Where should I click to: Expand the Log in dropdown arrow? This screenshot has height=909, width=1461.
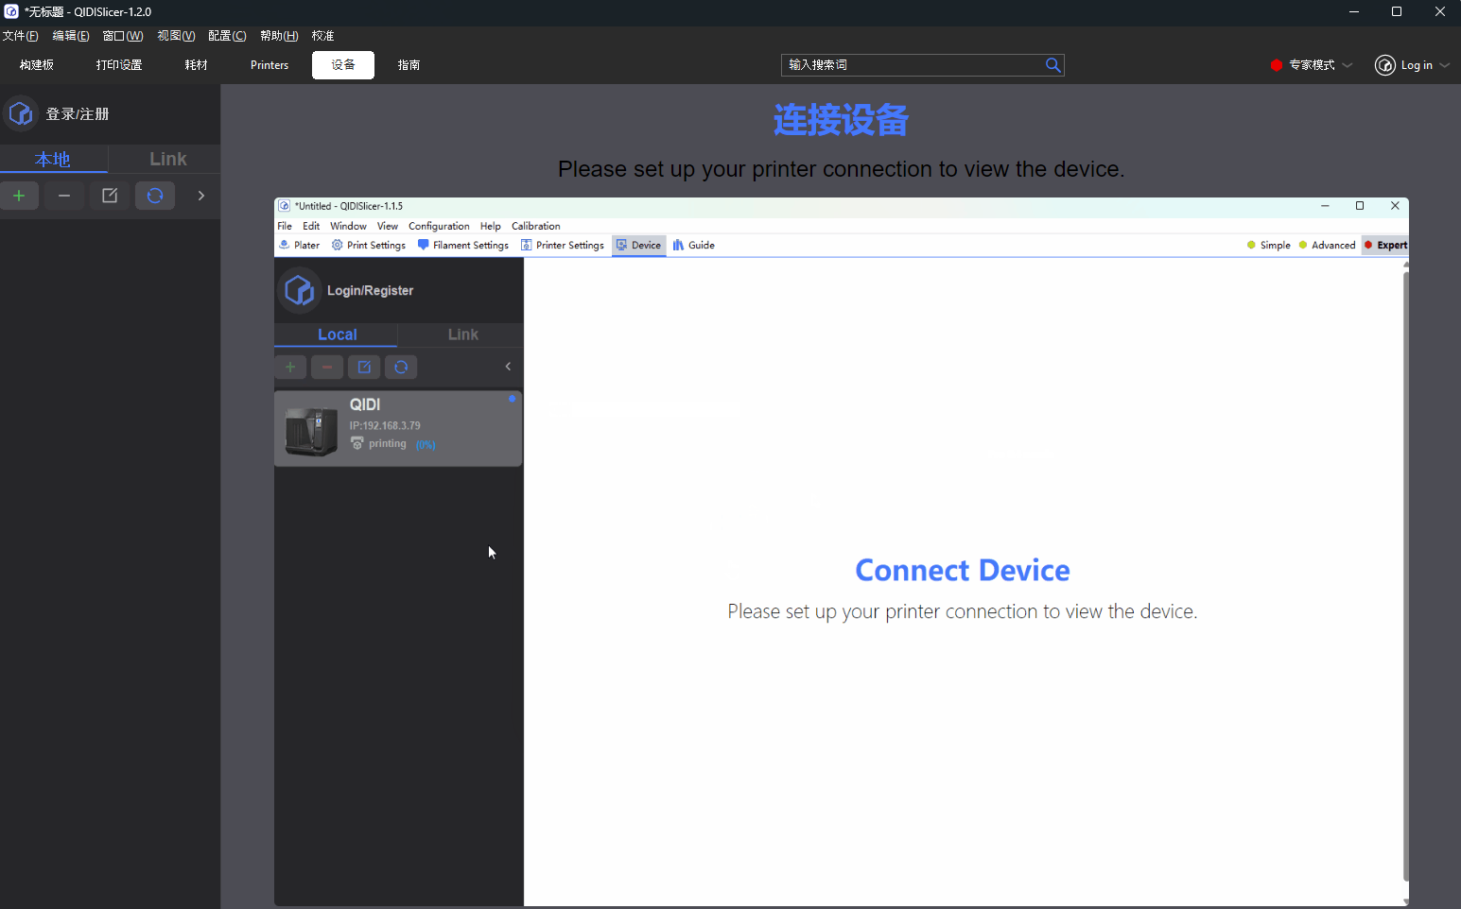coord(1444,65)
